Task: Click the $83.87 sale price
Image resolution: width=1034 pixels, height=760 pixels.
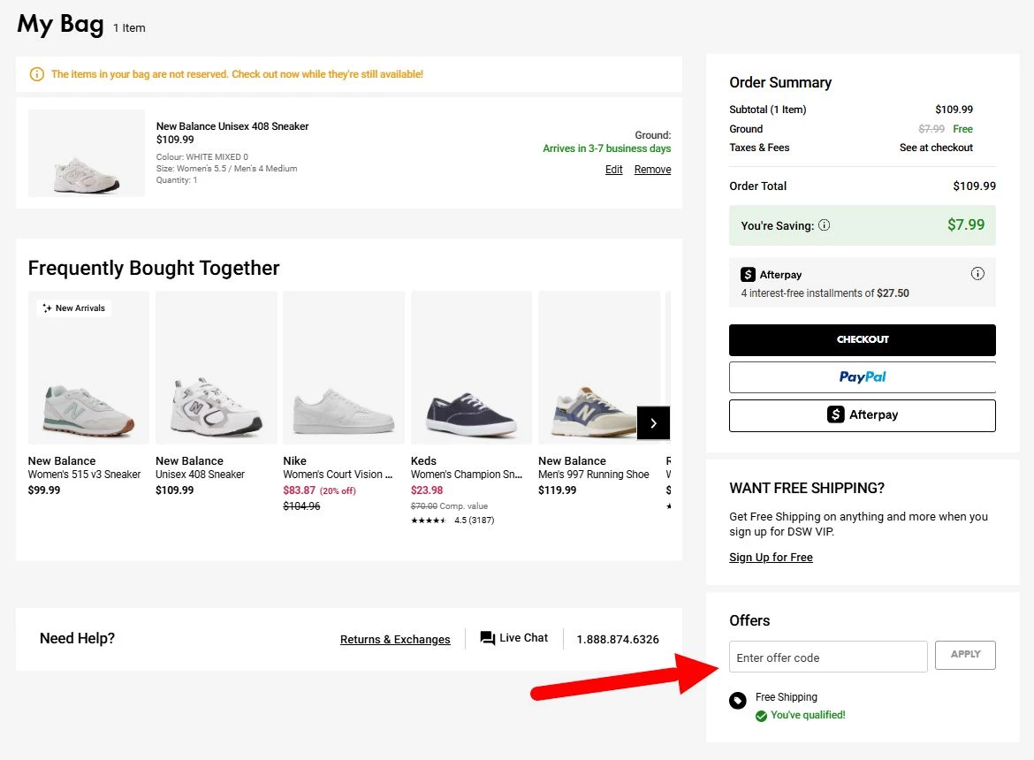Action: (x=300, y=490)
